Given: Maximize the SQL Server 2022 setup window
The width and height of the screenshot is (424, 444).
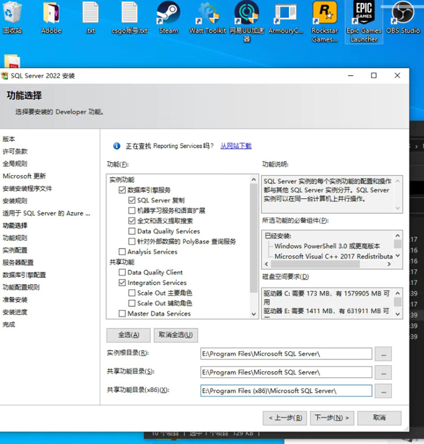Looking at the screenshot, I should 374,76.
